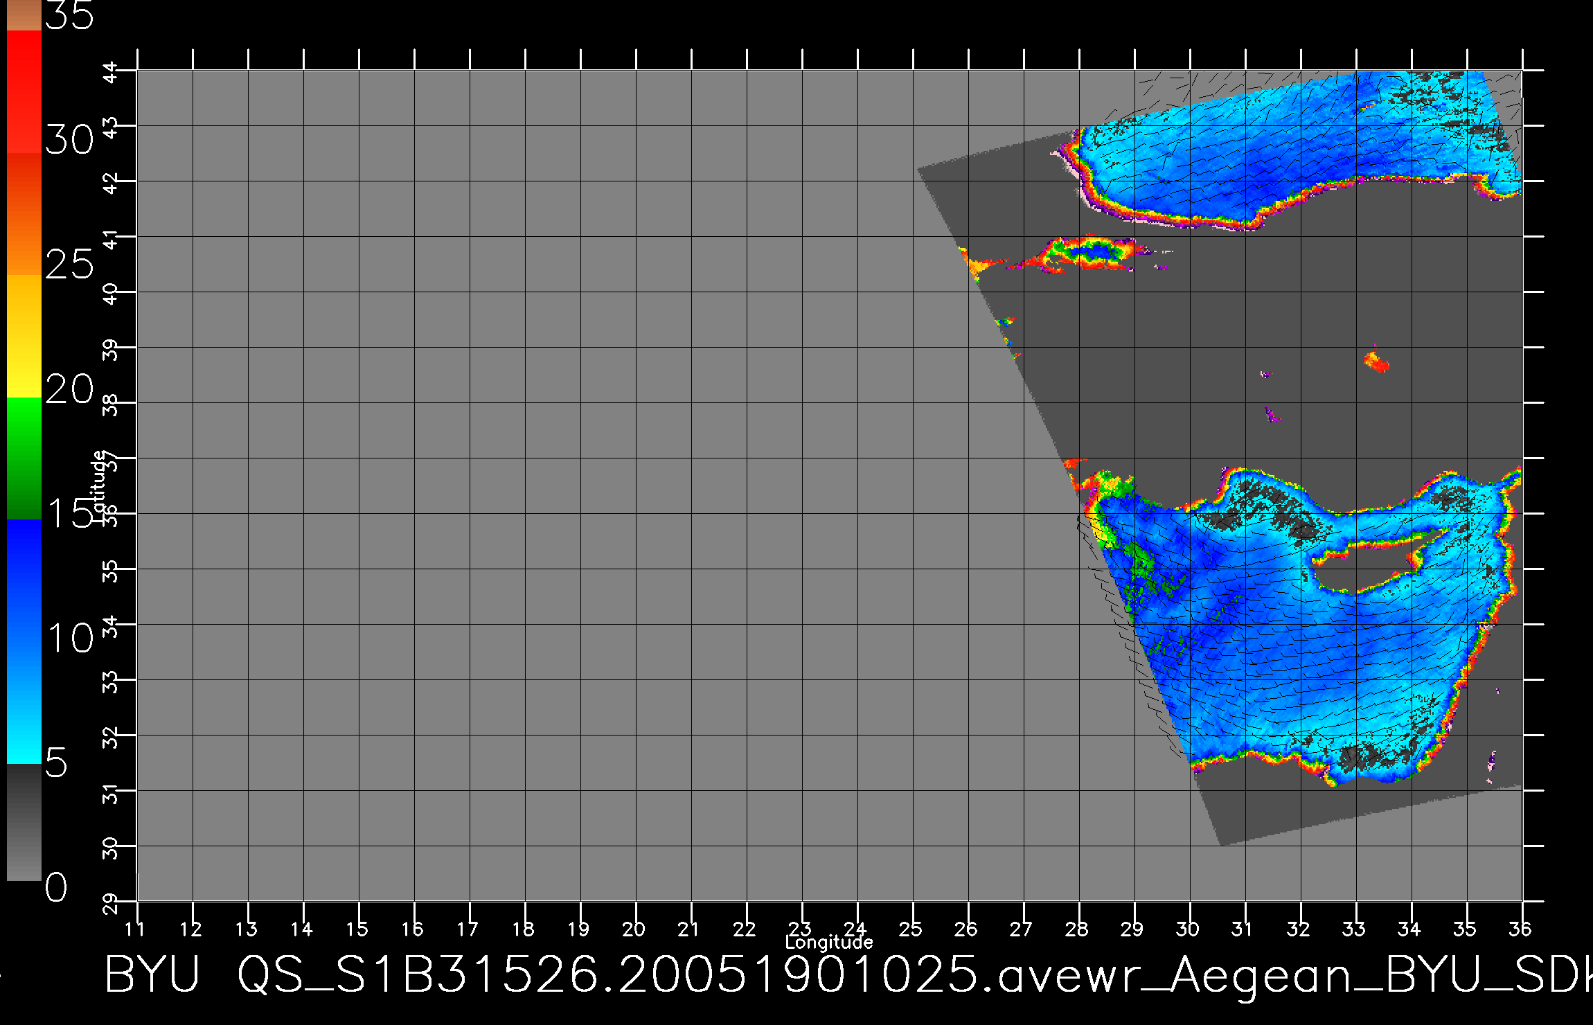Click the small orange lake patch near 39N 33E
This screenshot has height=1025, width=1593.
(x=1376, y=361)
